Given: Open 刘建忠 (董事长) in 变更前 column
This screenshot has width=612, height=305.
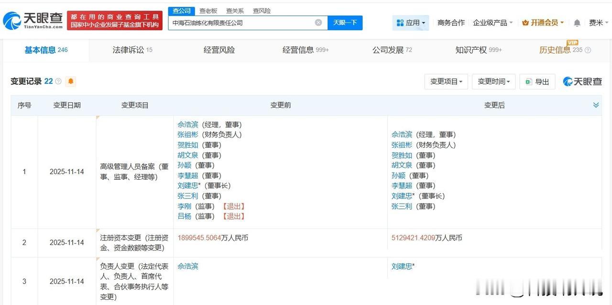Looking at the screenshot, I should pos(187,185).
